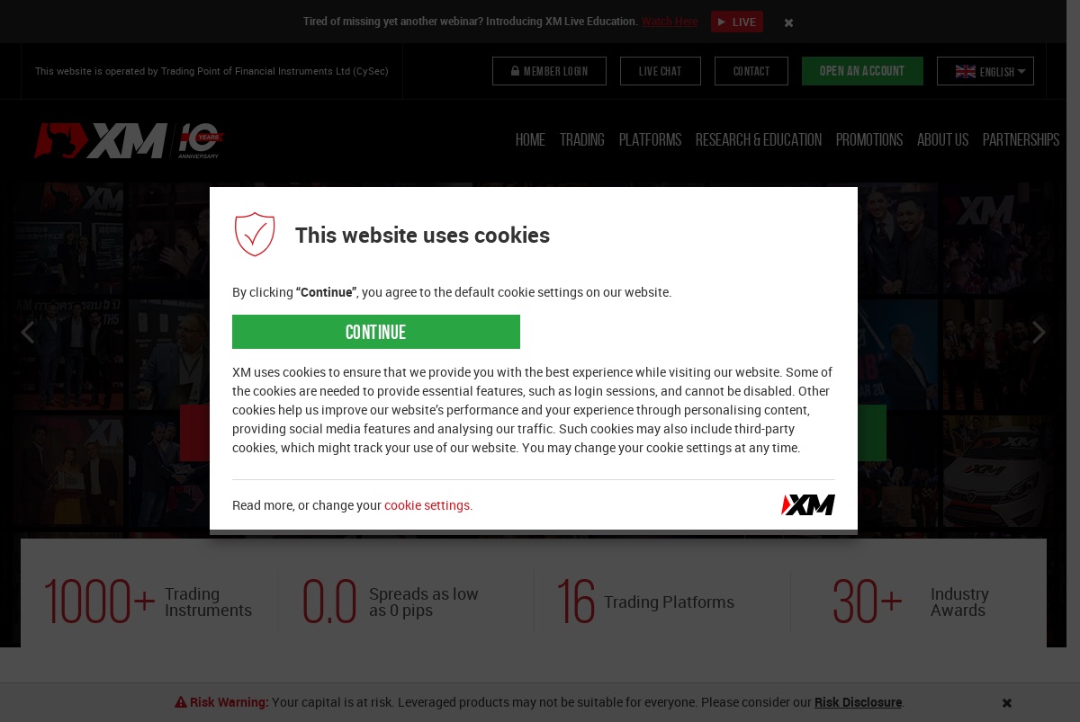
Task: Open the Trading menu
Action: point(582,139)
